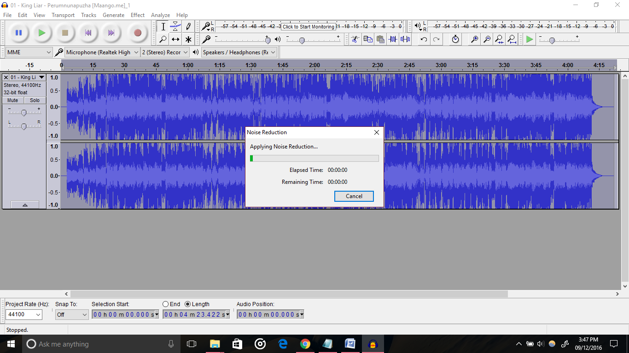This screenshot has height=353, width=629.
Task: Click the Redo arrow icon
Action: [x=436, y=40]
